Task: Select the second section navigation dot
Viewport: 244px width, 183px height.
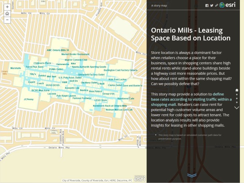Action: pyautogui.click(x=237, y=99)
